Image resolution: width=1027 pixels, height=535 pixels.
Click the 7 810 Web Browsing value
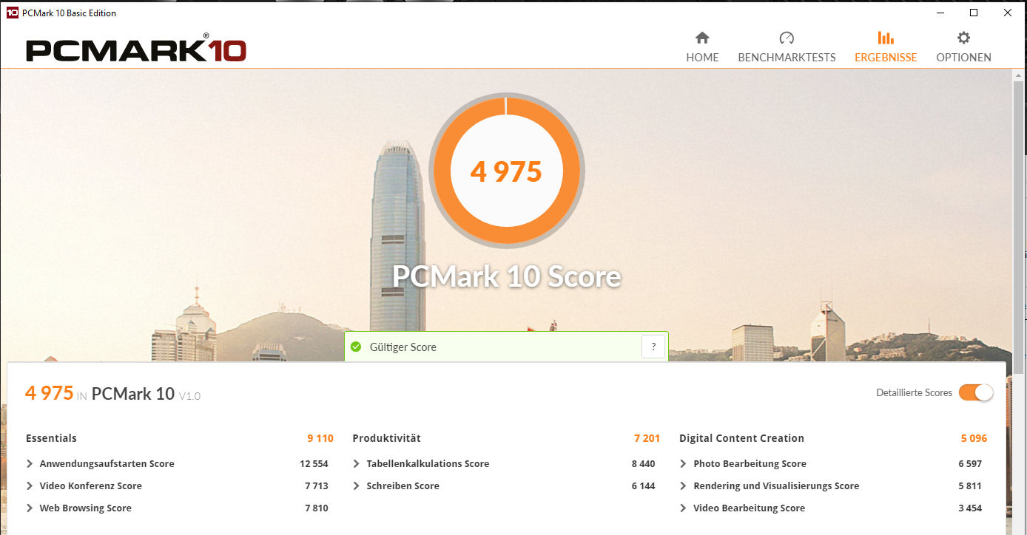click(x=317, y=508)
